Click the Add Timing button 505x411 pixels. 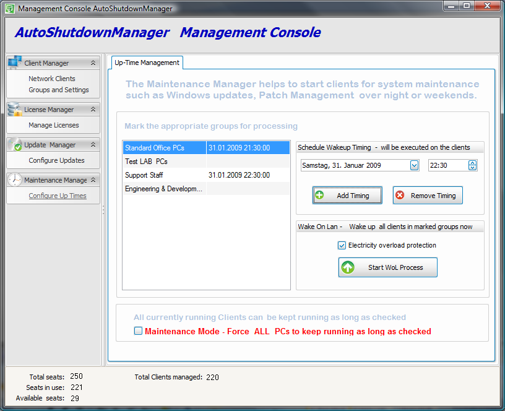347,195
